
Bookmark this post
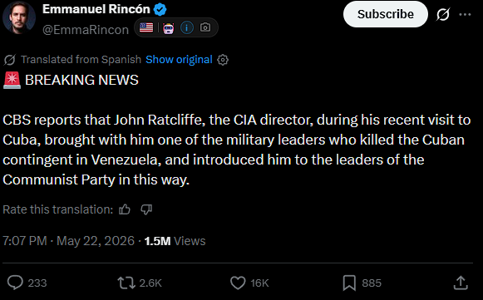349,283
